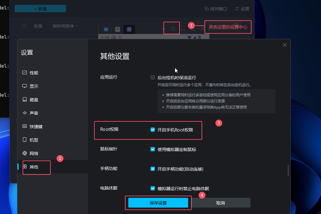Uncheck 模拟器运行时禁止电脑休眠 checkbox
321x214 pixels.
point(153,188)
